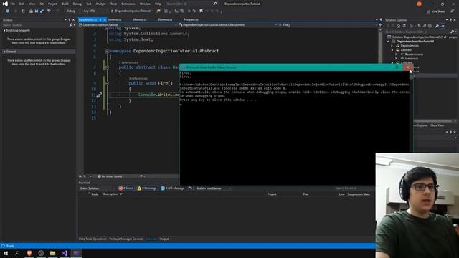Viewport: 459px width, 258px height.
Task: Open the Any CPU platform dropdown
Action: click(x=95, y=11)
